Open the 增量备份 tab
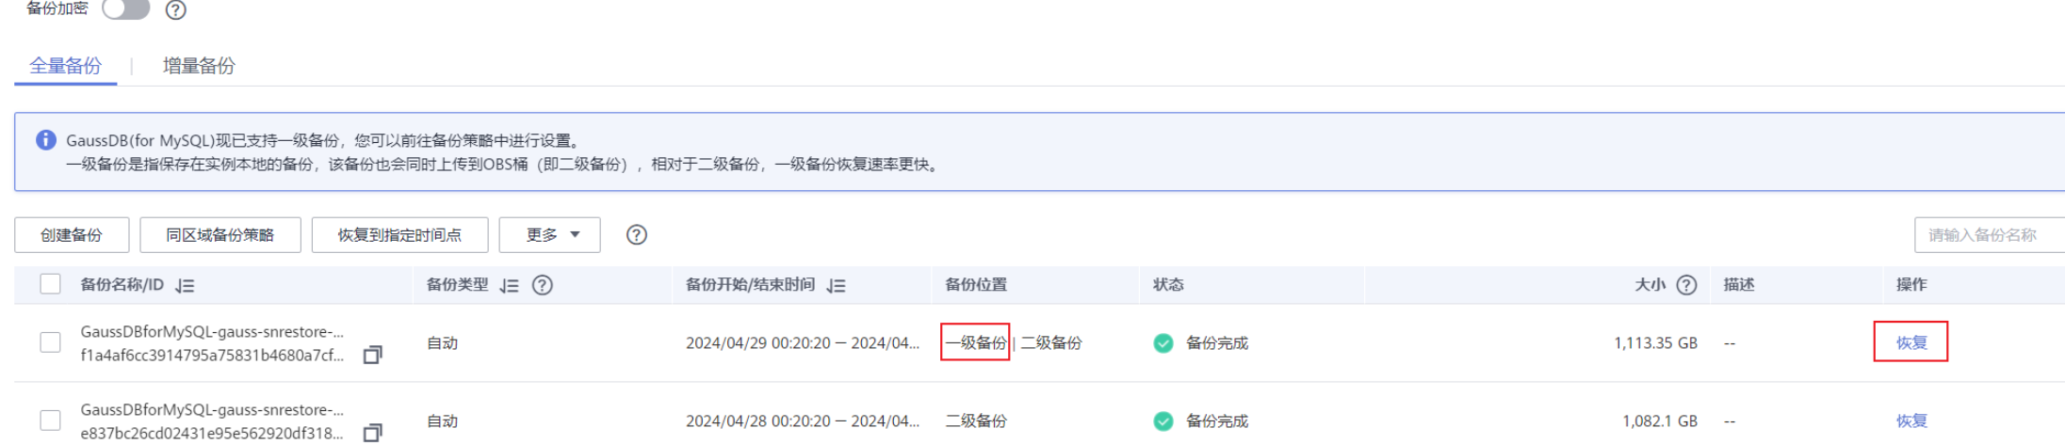This screenshot has height=444, width=2065. pyautogui.click(x=199, y=66)
